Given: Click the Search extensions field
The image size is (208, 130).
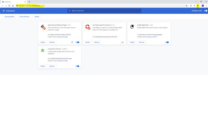Looking at the screenshot, I should pos(104,11).
